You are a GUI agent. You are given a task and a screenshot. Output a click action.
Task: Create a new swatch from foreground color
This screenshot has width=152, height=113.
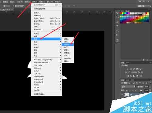pos(144,60)
